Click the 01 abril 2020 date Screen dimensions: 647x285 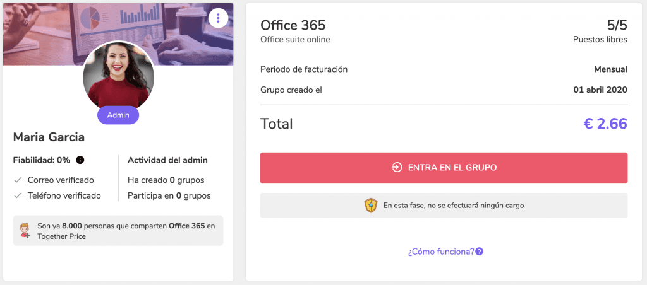[x=600, y=90]
